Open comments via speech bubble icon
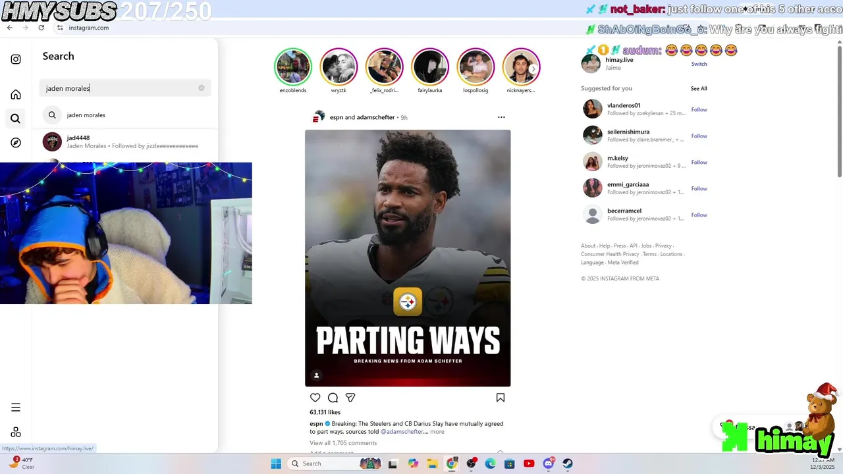Viewport: 843px width, 474px height. [333, 398]
